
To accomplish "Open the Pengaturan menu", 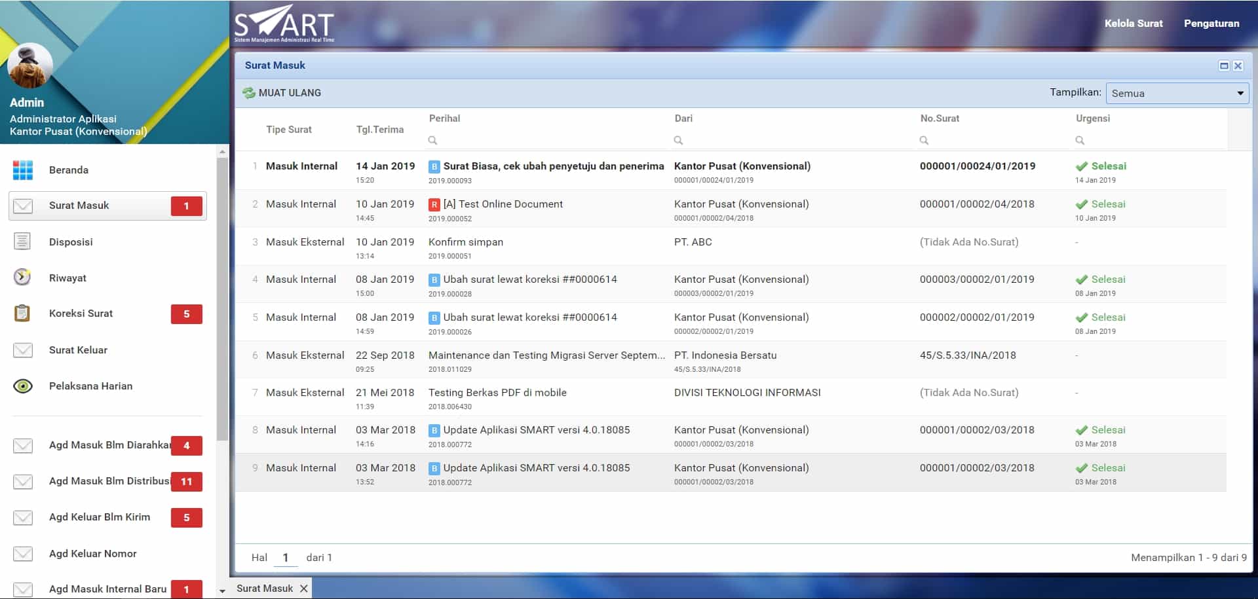I will (x=1211, y=24).
